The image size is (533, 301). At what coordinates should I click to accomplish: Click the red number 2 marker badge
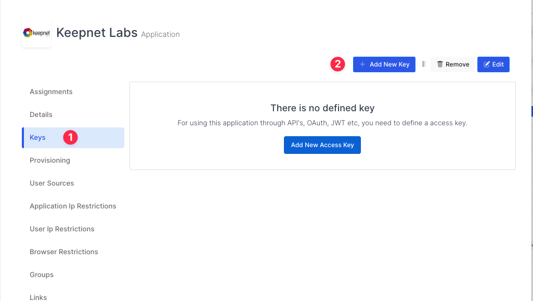coord(338,64)
